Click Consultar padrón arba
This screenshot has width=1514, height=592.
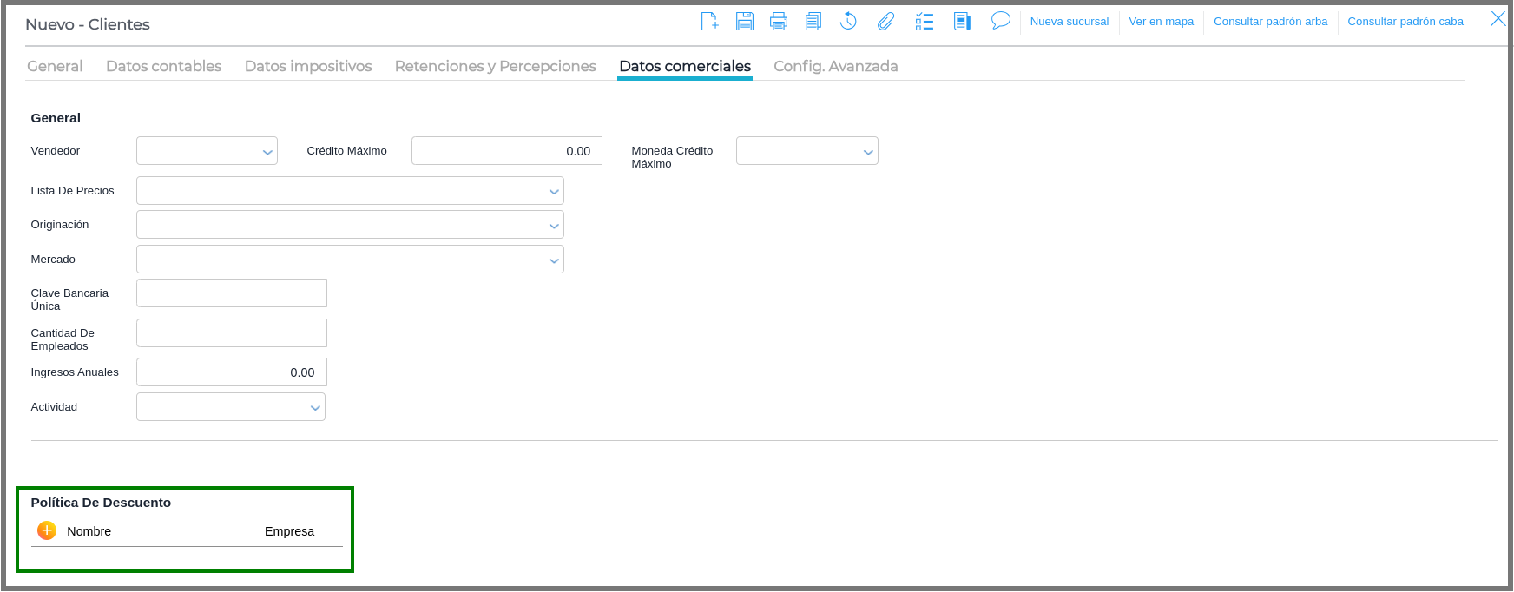point(1270,22)
